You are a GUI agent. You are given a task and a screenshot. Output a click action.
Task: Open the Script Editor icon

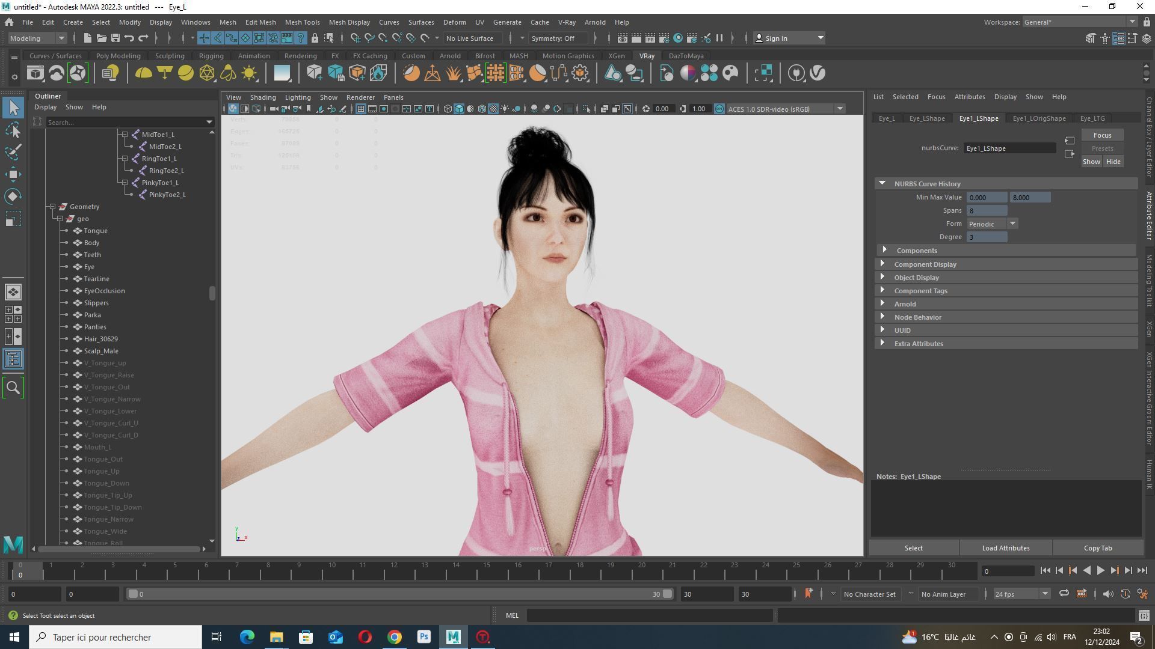click(x=1144, y=615)
